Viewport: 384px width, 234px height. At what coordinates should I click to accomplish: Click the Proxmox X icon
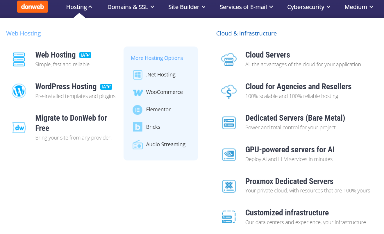pyautogui.click(x=229, y=186)
